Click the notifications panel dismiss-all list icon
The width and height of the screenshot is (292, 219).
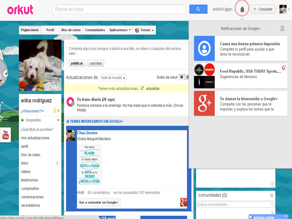[282, 28]
